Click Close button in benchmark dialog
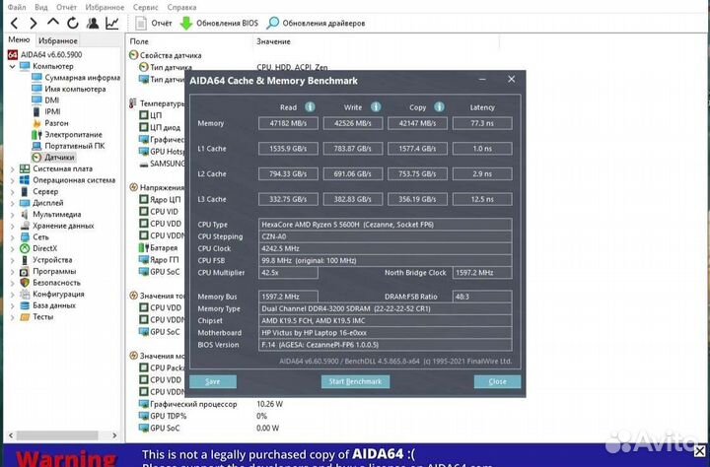Image resolution: width=710 pixels, height=467 pixels. (x=497, y=381)
